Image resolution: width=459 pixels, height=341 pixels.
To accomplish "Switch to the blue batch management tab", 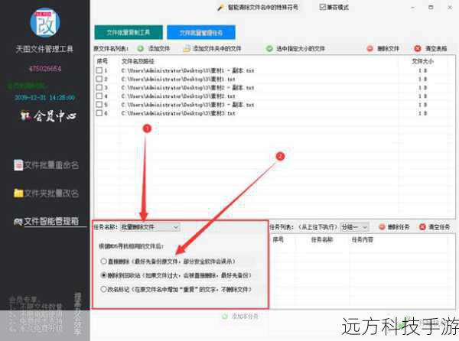I will 201,32.
